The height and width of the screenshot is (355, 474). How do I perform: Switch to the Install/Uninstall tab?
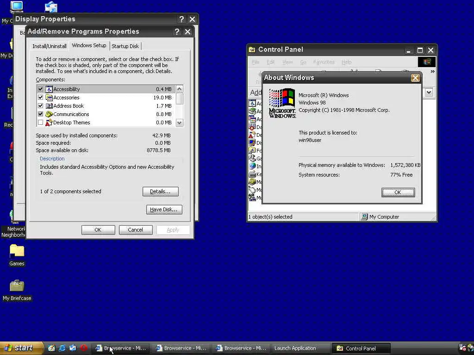click(x=49, y=46)
